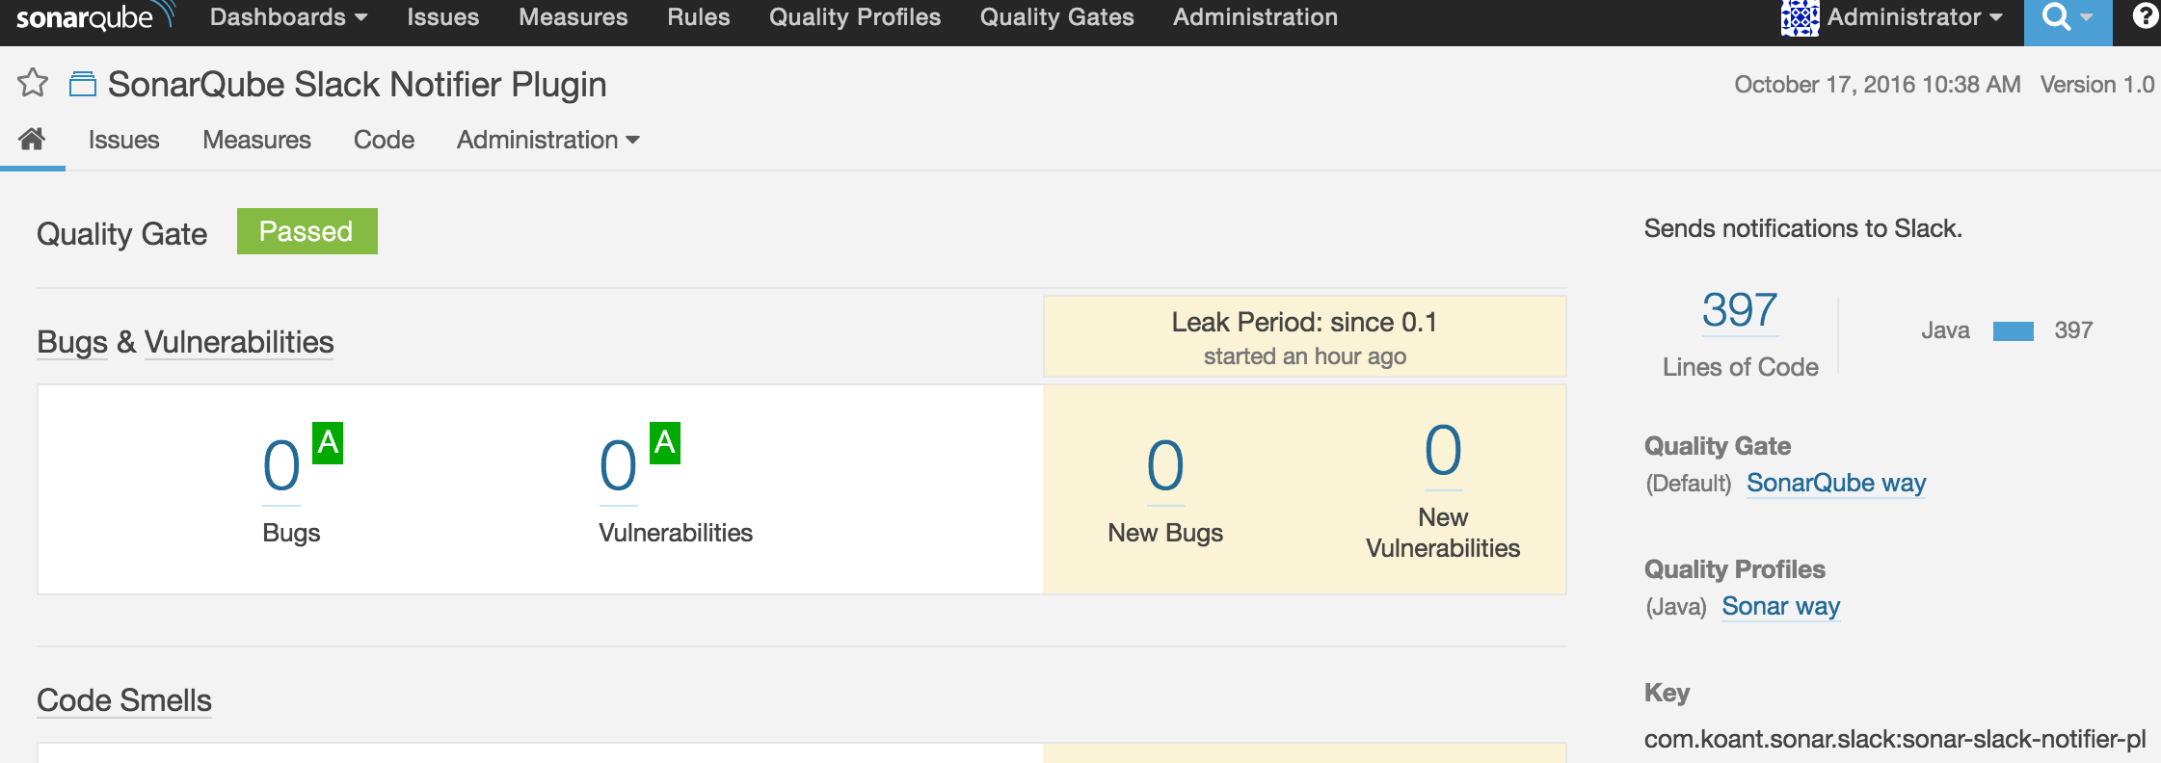This screenshot has width=2161, height=763.
Task: Click the Sends notifications to Slack description
Action: point(1802,228)
